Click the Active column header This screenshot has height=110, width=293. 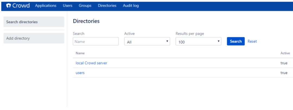[285, 53]
